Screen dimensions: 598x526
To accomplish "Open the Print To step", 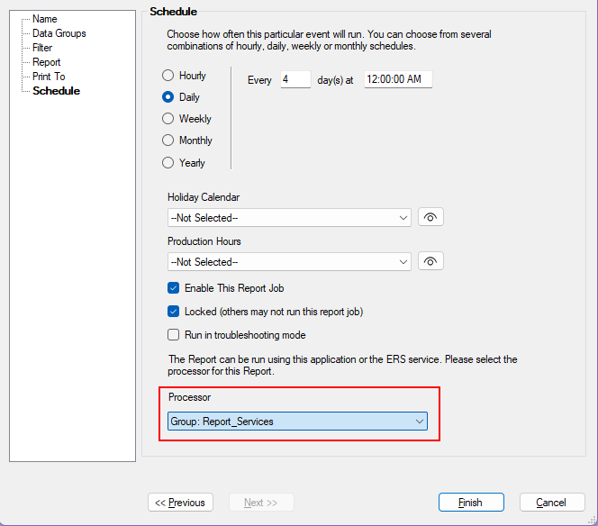I will (x=49, y=77).
